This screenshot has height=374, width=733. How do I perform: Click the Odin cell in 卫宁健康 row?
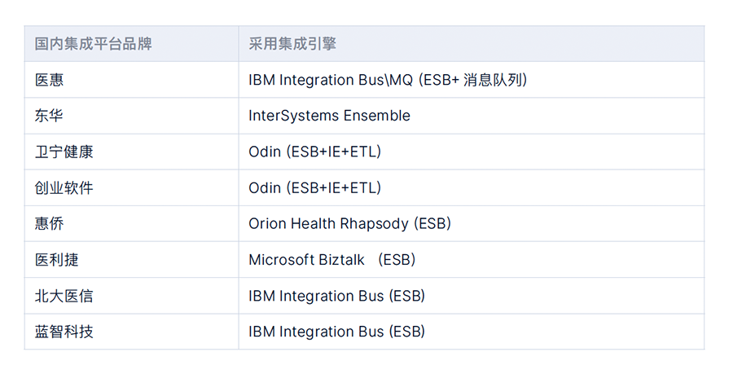point(472,152)
